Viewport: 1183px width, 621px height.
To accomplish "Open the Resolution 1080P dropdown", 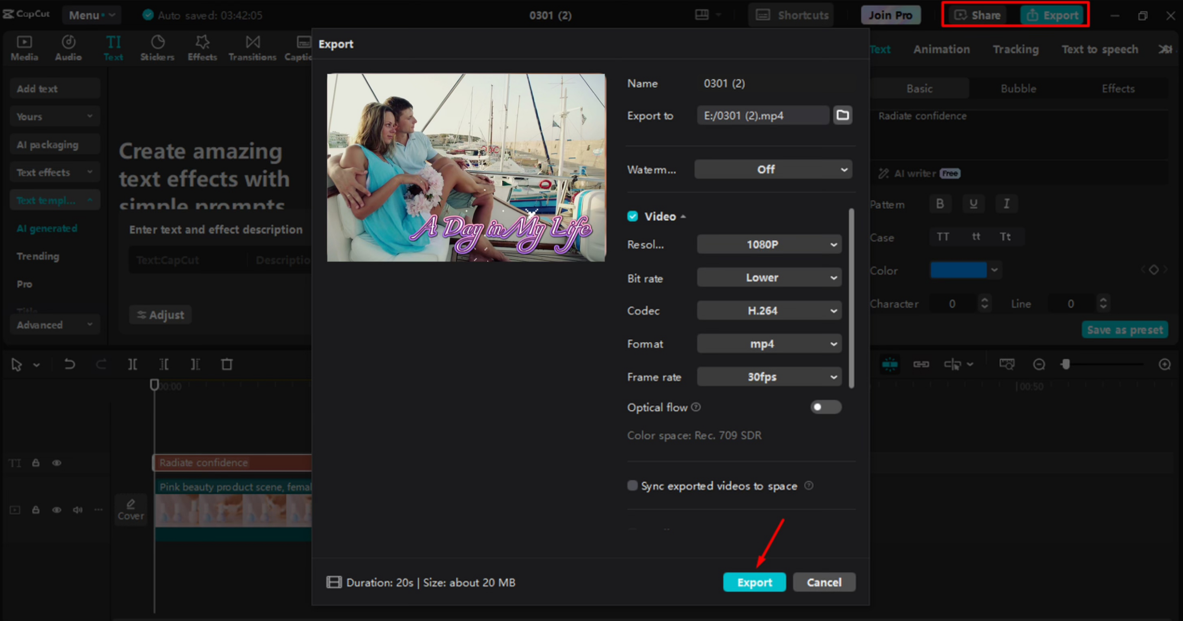I will pyautogui.click(x=769, y=244).
